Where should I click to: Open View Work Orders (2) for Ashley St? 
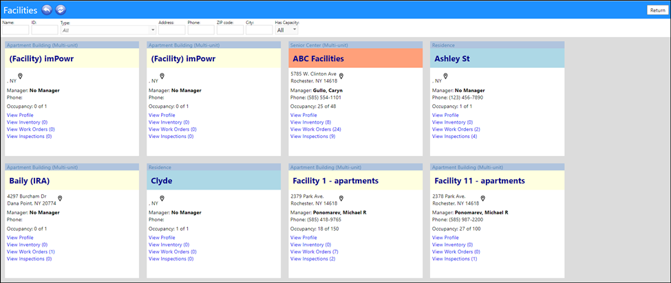click(x=455, y=129)
